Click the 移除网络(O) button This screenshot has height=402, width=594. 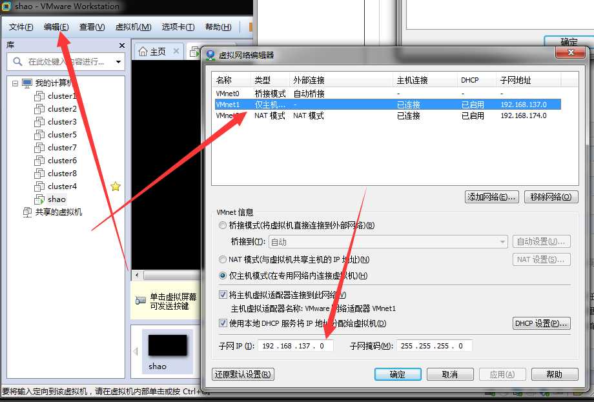551,197
